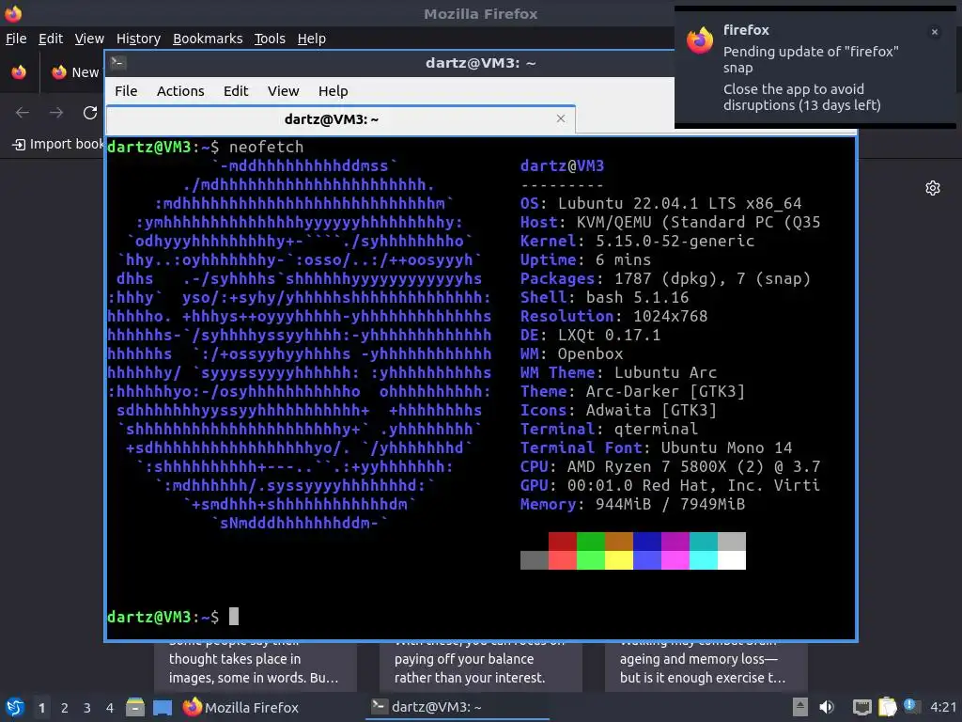Click the clipboard manager tray icon
The image size is (962, 722).
(x=887, y=707)
